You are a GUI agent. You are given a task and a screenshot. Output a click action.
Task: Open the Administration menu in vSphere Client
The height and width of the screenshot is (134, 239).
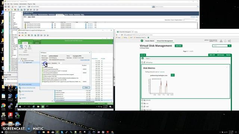[23, 4]
